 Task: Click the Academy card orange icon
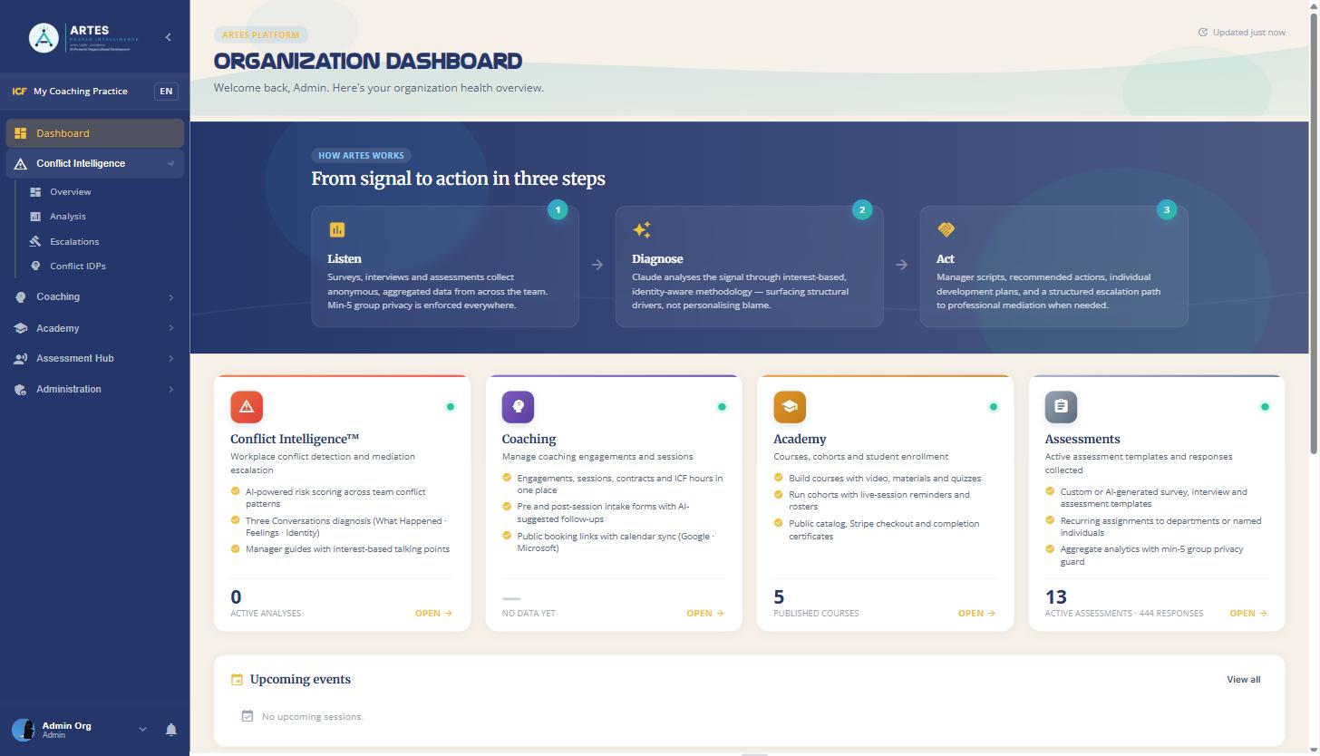[x=790, y=407]
